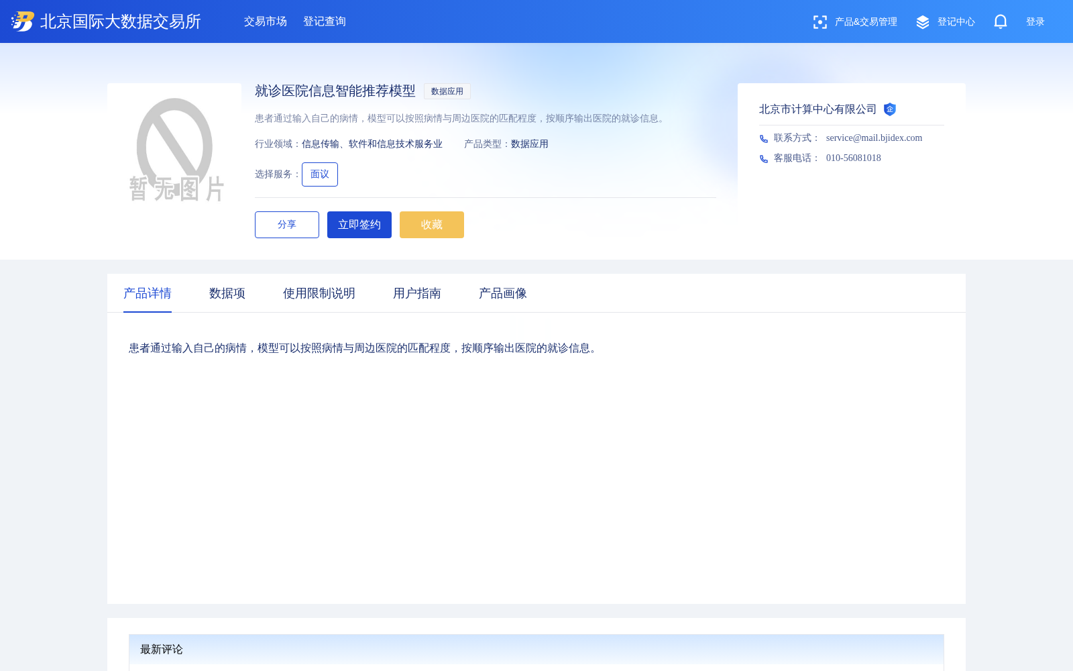This screenshot has height=671, width=1073.
Task: Click company name 北京市计算中心有限公司
Action: [817, 109]
